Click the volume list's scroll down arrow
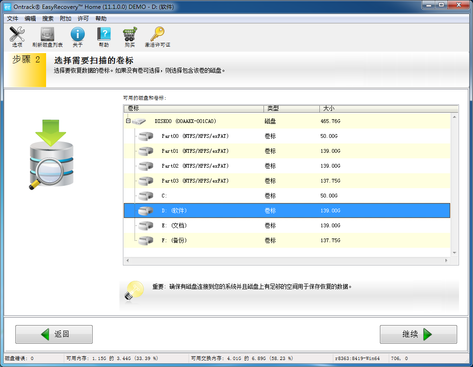Viewport: 473px width, 367px height. click(455, 252)
